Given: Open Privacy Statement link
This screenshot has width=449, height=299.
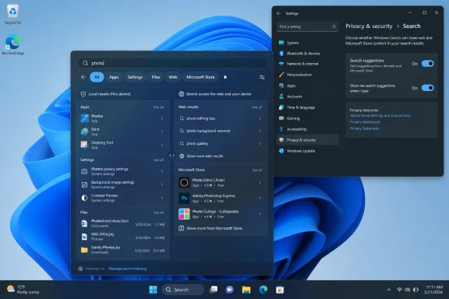Looking at the screenshot, I should [364, 128].
